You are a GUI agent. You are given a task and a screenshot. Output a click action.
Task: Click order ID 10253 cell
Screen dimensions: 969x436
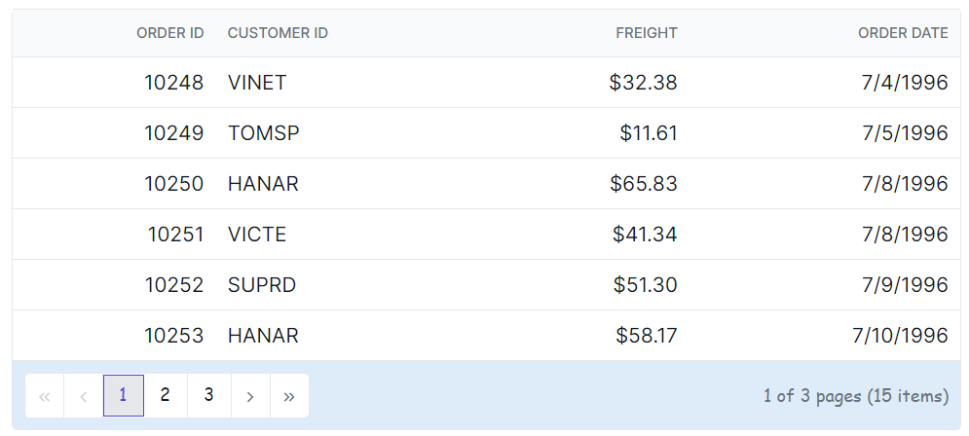173,336
